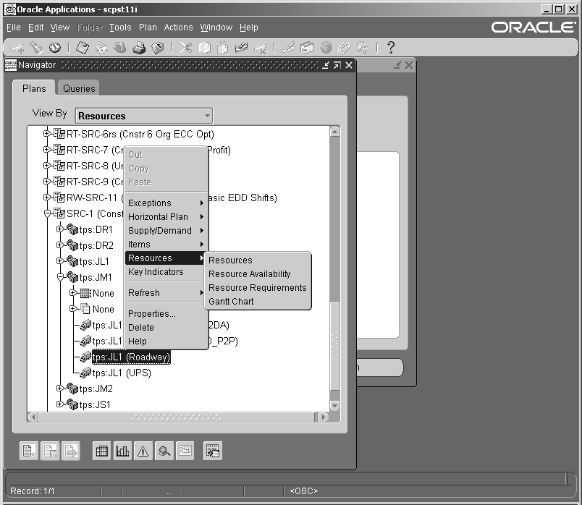Click the Print toolbar icon

(139, 48)
